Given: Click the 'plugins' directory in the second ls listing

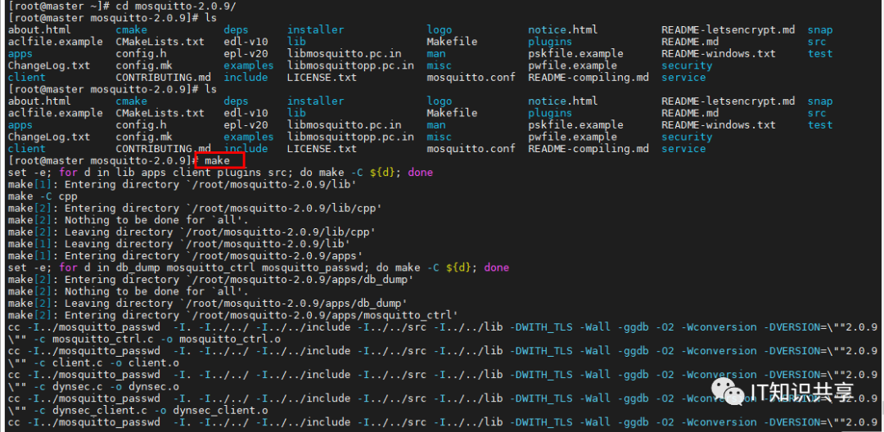Looking at the screenshot, I should click(x=550, y=113).
